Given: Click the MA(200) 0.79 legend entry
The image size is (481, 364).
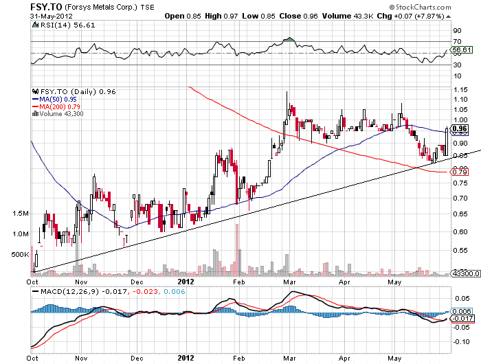Looking at the screenshot, I should [x=56, y=106].
